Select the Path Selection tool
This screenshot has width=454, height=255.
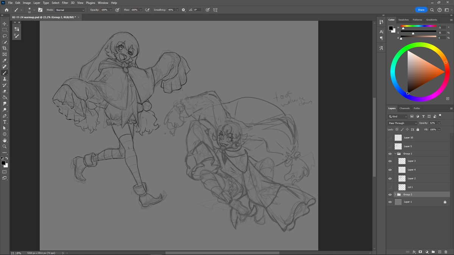tap(5, 128)
